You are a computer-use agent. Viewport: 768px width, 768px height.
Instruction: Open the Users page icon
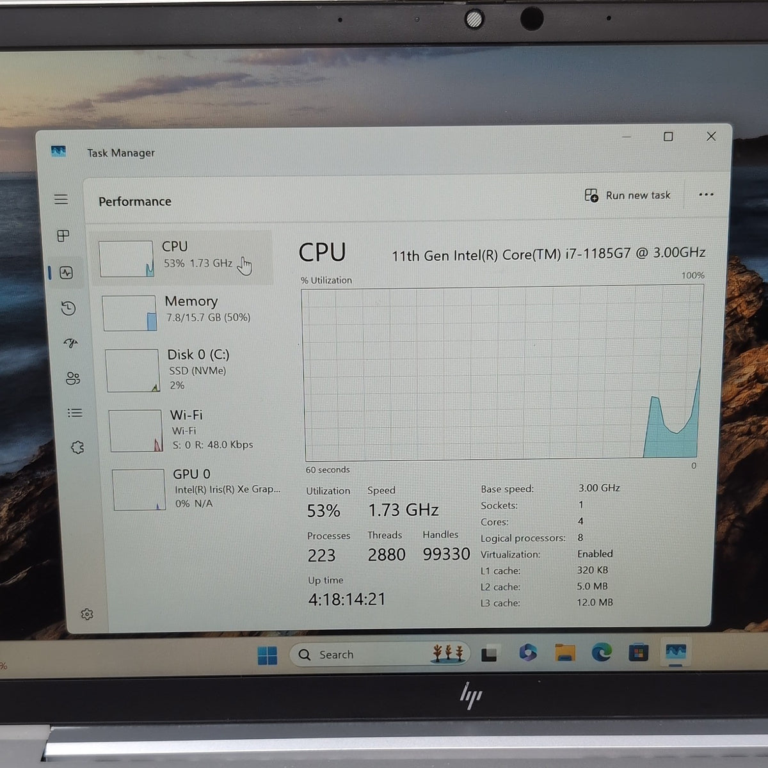pos(73,378)
